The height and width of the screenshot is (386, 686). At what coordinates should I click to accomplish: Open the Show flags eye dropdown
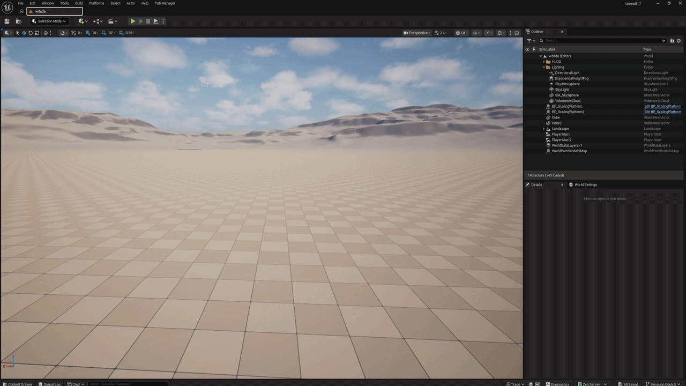pyautogui.click(x=476, y=33)
